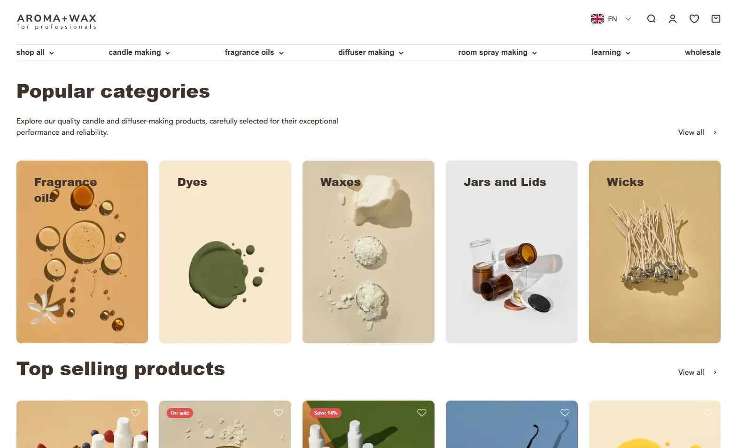Expand the candle making menu
Viewport: 730px width, 448px height.
[x=139, y=53]
